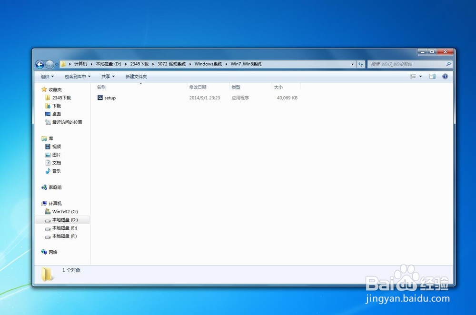Open 本地磁盘 (E:) drive
Viewport: 476px width, 315px height.
(65, 228)
